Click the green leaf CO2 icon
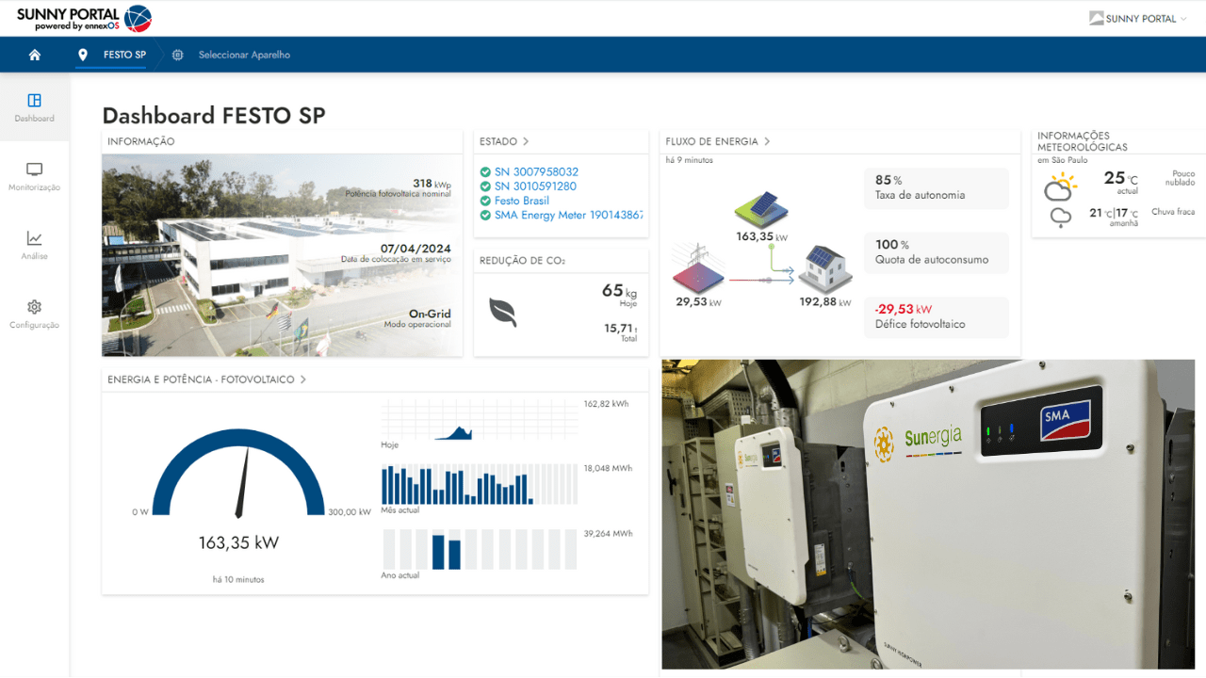This screenshot has height=678, width=1206. pyautogui.click(x=502, y=312)
